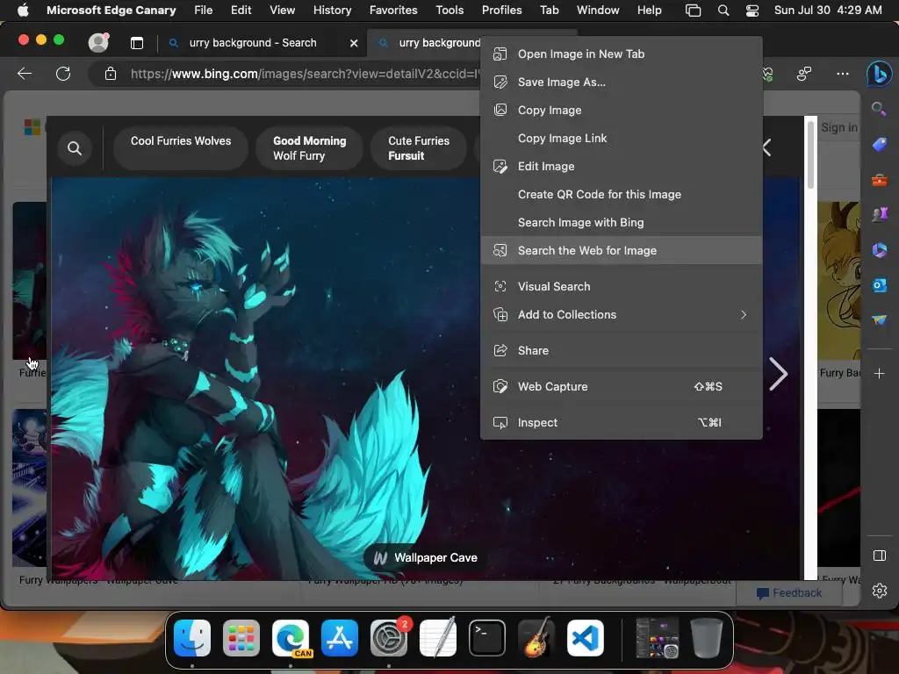
Task: Open sidebar settings gear icon
Action: [x=879, y=591]
